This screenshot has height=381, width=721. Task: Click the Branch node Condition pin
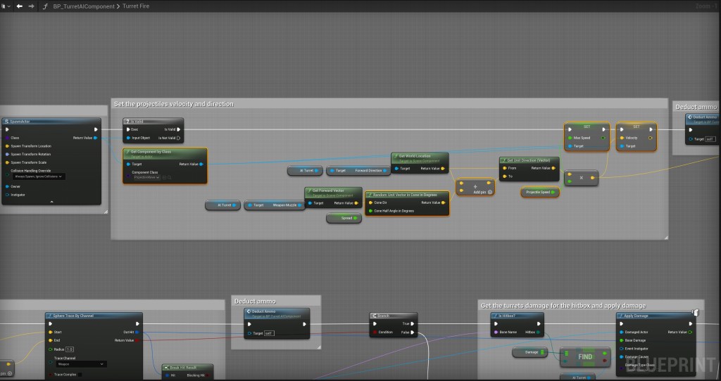click(x=373, y=332)
